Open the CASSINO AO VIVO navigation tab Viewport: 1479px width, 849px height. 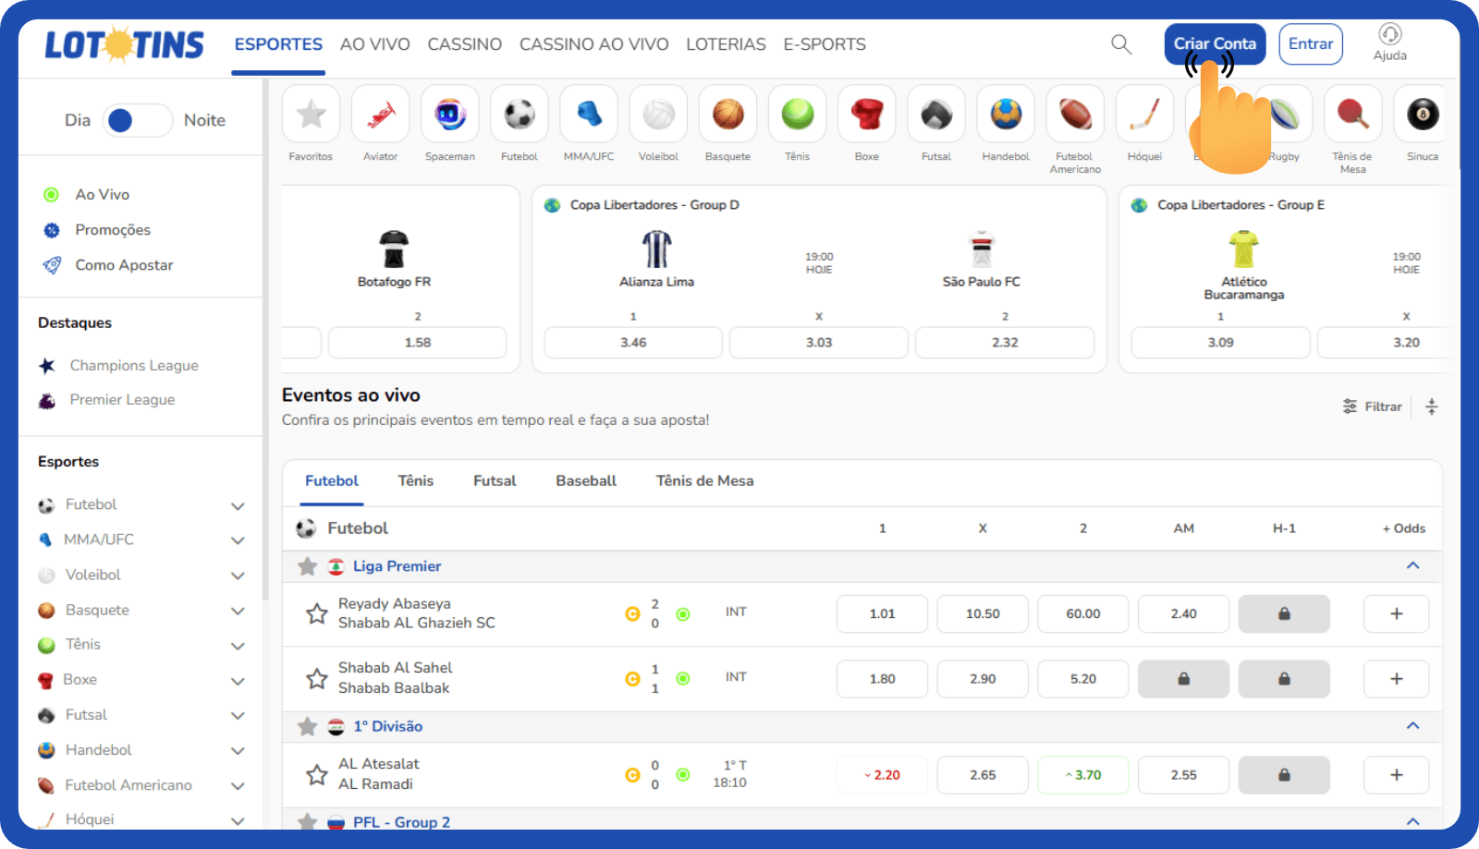click(594, 44)
